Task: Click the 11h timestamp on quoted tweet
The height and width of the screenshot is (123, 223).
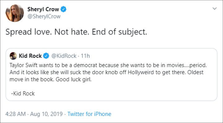Action: point(85,56)
